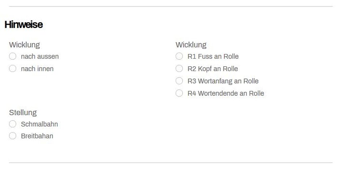Click the 'nach aussen' label text
The image size is (347, 171).
40,57
